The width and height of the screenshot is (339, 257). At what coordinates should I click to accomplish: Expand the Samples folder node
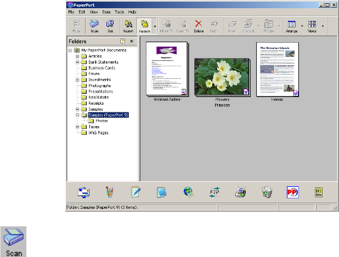[x=77, y=109]
